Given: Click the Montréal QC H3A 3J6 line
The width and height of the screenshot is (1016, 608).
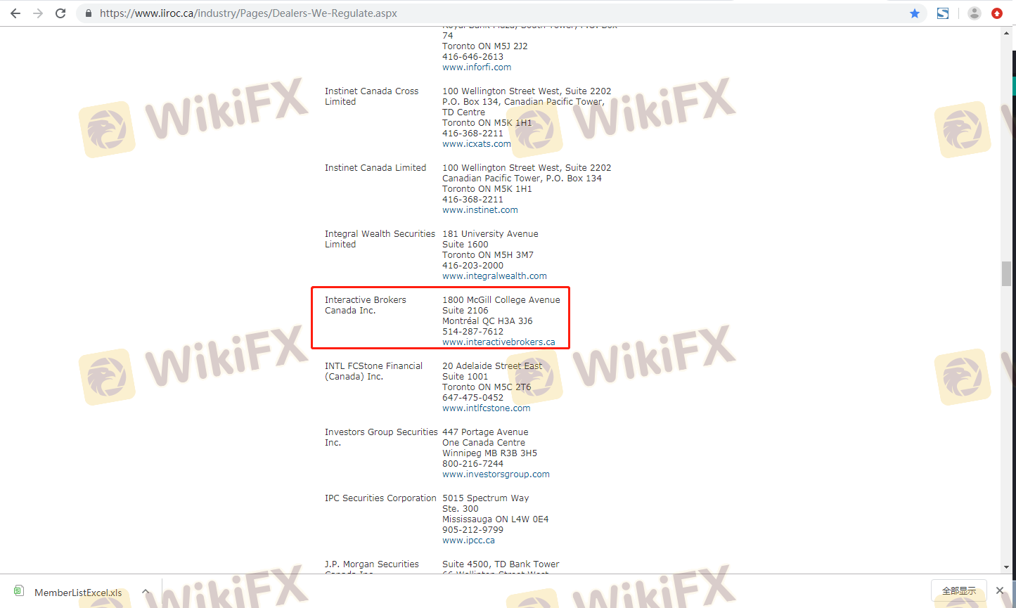Looking at the screenshot, I should coord(487,321).
